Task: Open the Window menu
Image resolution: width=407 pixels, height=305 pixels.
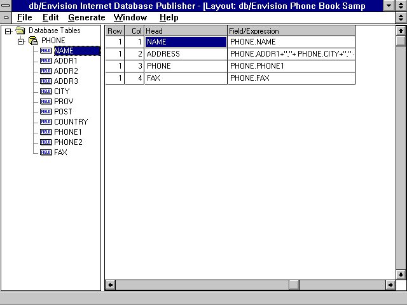Action: tap(130, 18)
